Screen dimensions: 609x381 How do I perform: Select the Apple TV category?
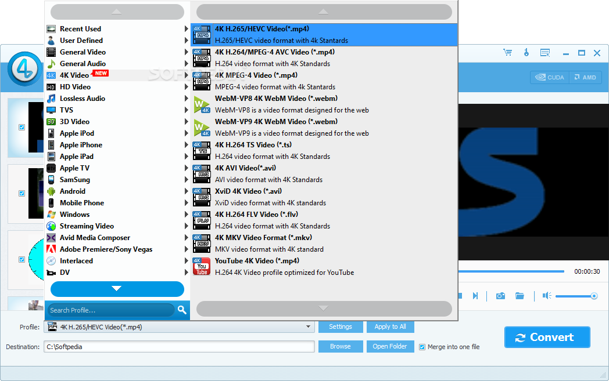tap(117, 168)
